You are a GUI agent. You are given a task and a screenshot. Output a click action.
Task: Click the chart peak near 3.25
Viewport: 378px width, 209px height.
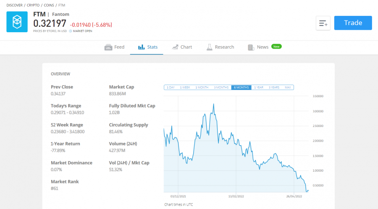214,104
